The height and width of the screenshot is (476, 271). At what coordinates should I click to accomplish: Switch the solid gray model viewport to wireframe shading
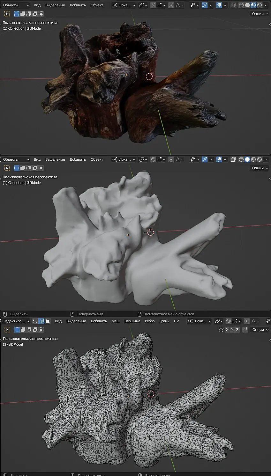point(241,159)
